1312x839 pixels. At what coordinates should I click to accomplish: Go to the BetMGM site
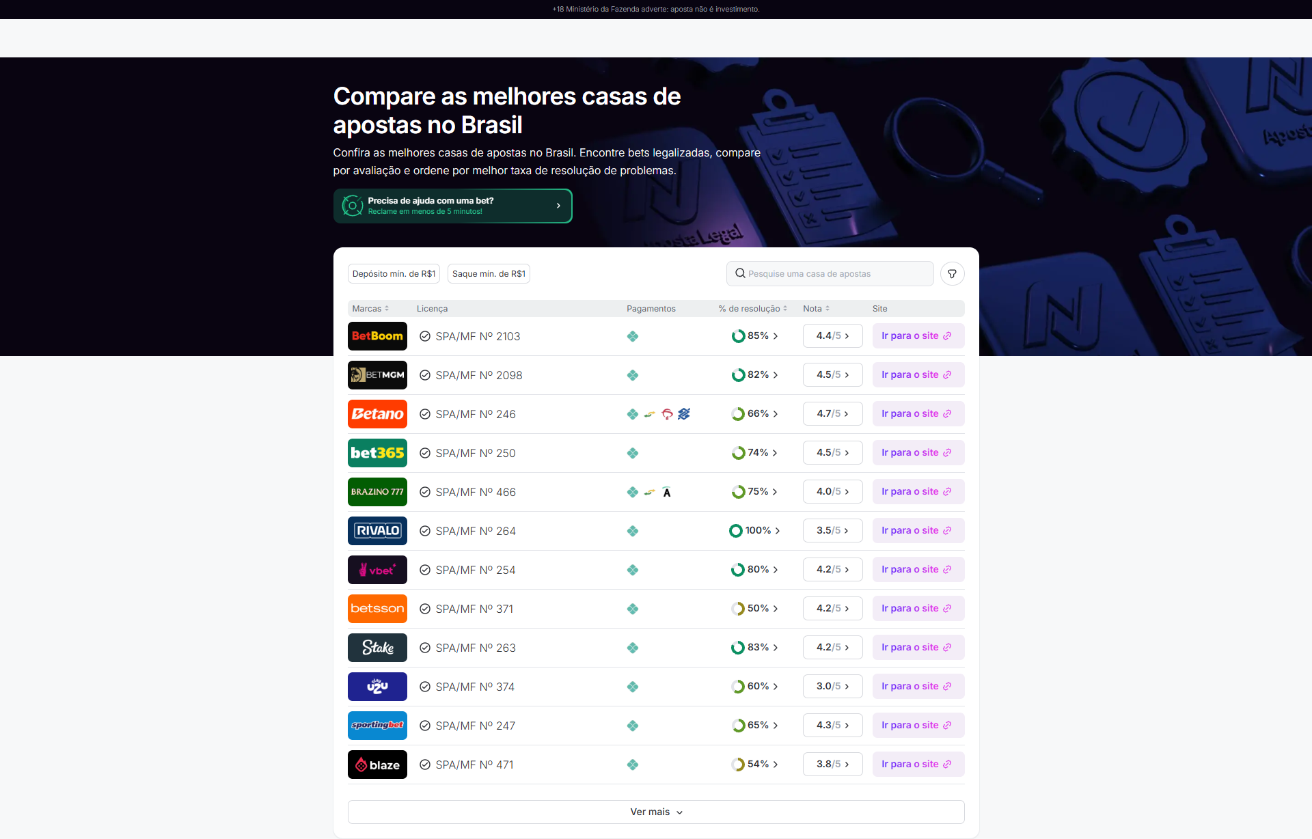coord(918,375)
